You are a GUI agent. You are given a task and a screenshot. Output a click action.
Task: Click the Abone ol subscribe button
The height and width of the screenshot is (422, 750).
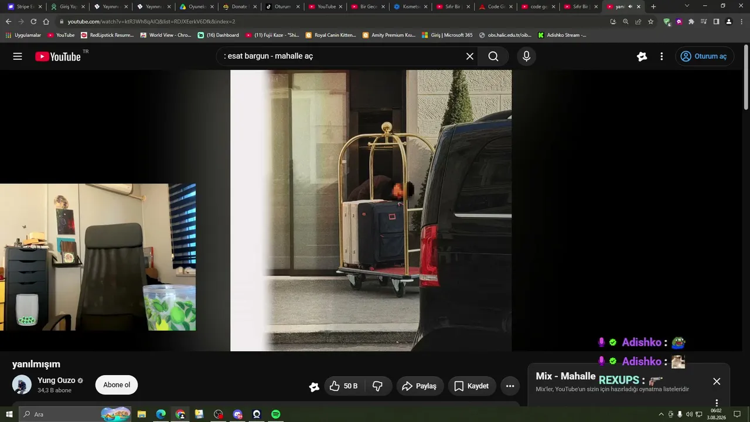pyautogui.click(x=117, y=385)
